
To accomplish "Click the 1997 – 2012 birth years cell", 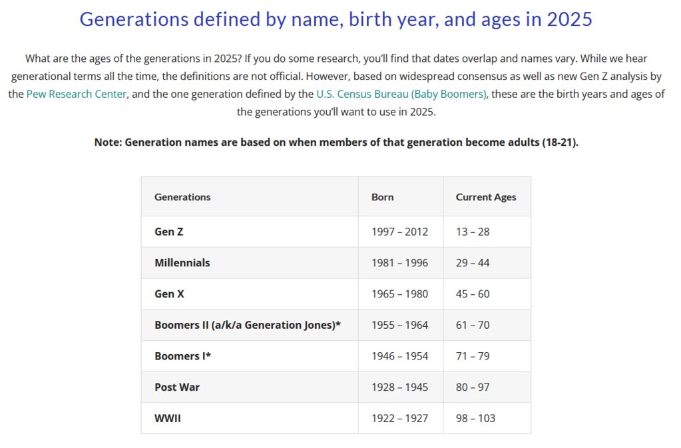I will tap(400, 232).
